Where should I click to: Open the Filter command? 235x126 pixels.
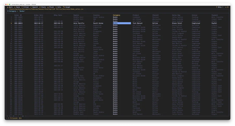(26, 7)
